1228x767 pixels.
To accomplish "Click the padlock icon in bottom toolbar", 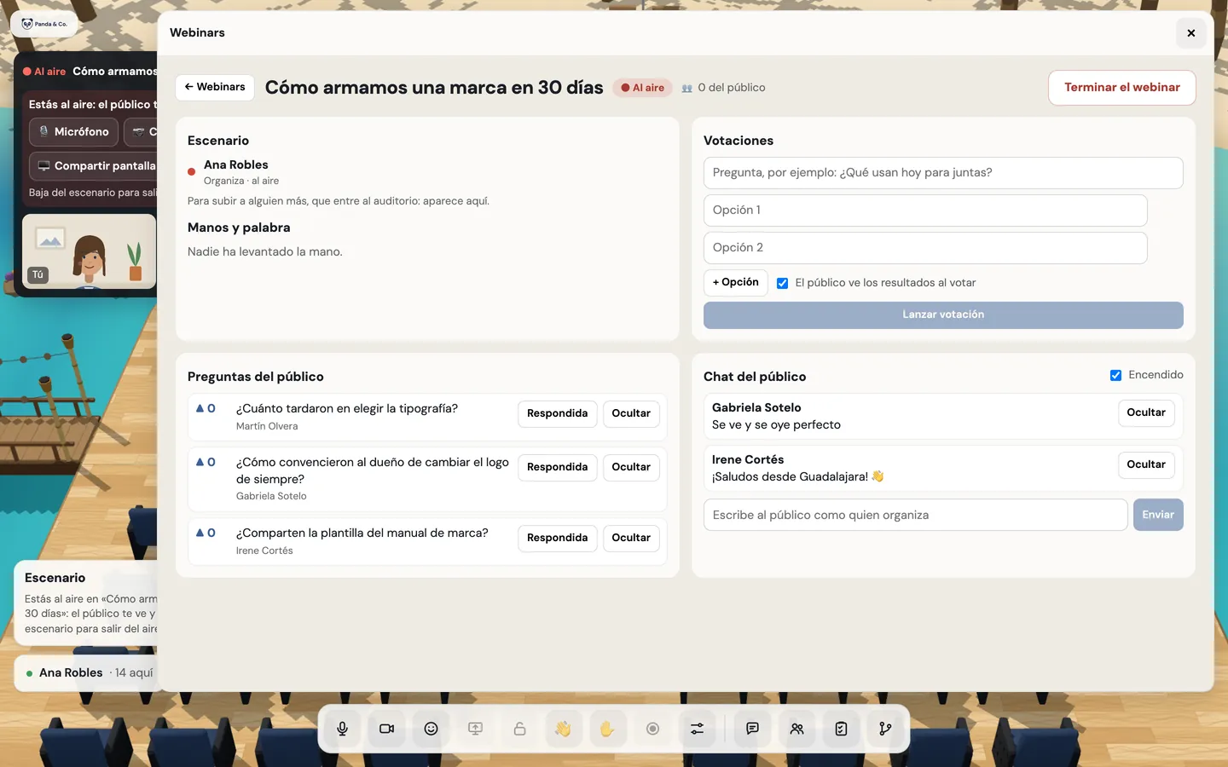I will pos(519,729).
